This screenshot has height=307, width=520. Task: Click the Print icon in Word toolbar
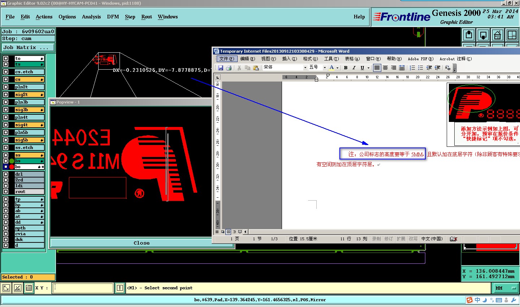pos(229,67)
